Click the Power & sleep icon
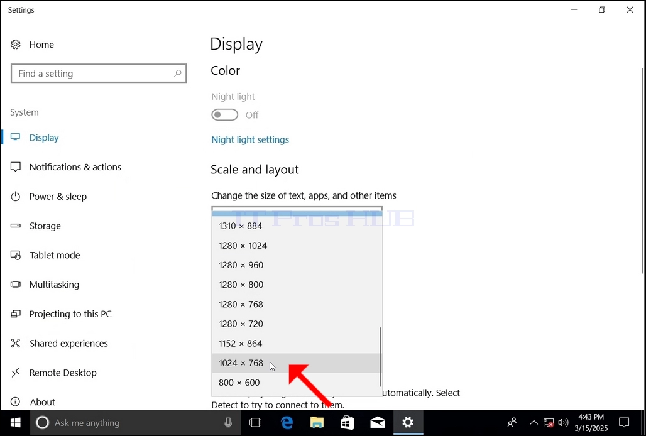Screen dimensions: 646x436 (15, 197)
